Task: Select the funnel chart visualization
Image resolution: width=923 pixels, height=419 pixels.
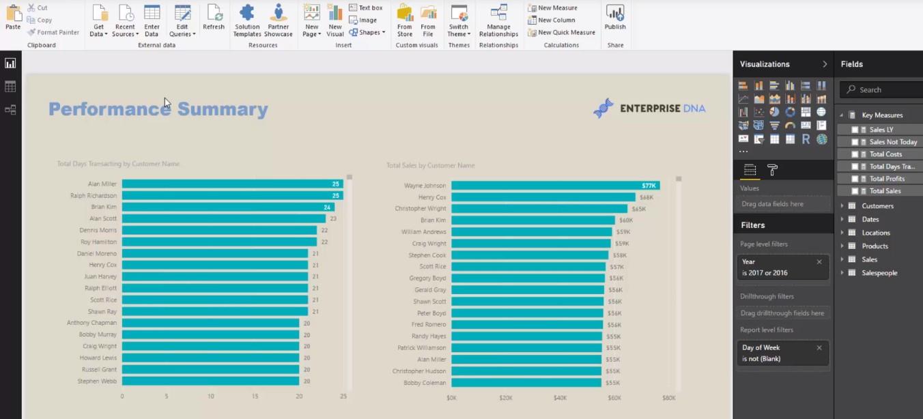Action: 775,126
